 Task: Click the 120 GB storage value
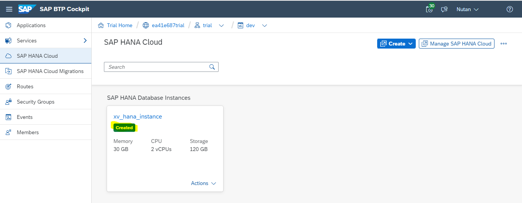pos(199,149)
